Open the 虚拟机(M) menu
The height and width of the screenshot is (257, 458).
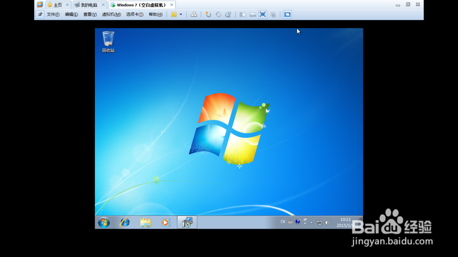pos(111,14)
